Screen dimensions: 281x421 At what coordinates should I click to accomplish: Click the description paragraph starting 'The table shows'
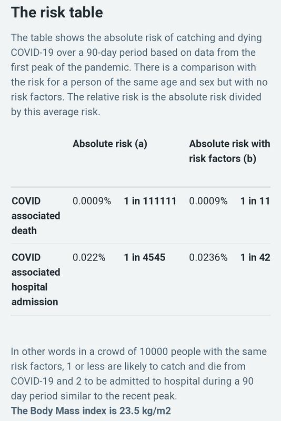coord(139,75)
